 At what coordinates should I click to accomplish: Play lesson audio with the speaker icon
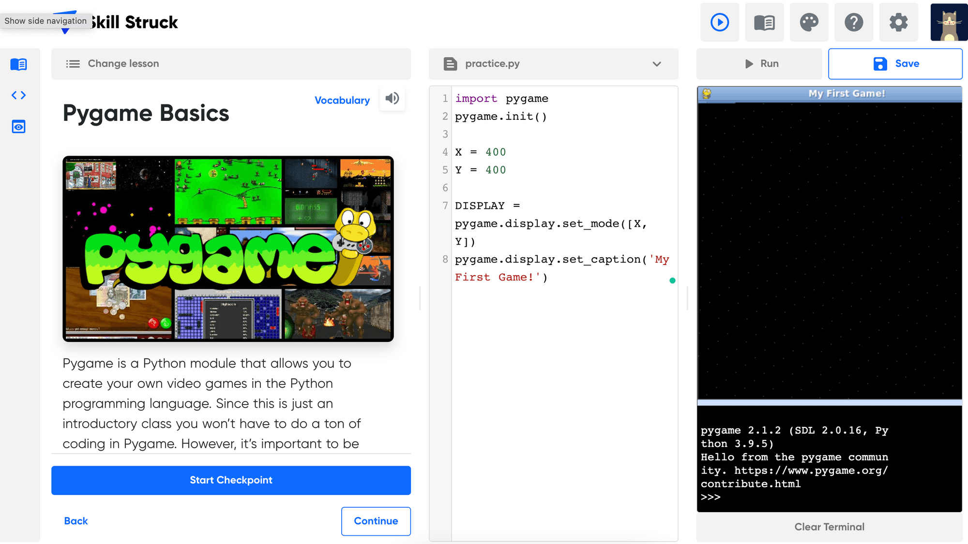[x=392, y=99]
